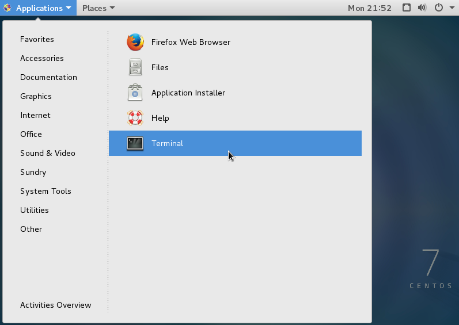Choose the Graphics category
This screenshot has width=459, height=325.
36,96
